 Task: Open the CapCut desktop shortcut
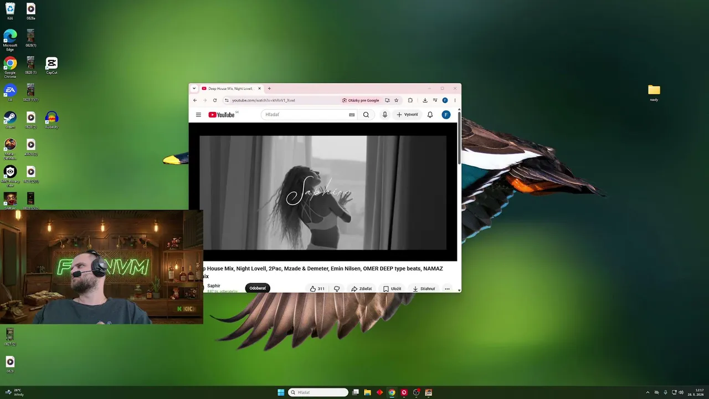click(x=52, y=65)
